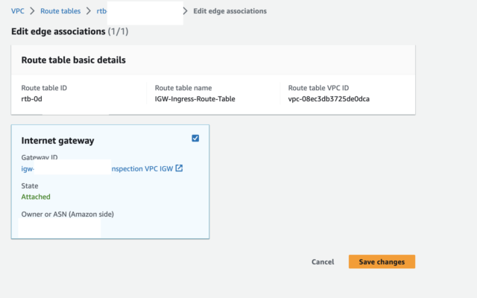Select the Internet gateway card heading

click(58, 141)
